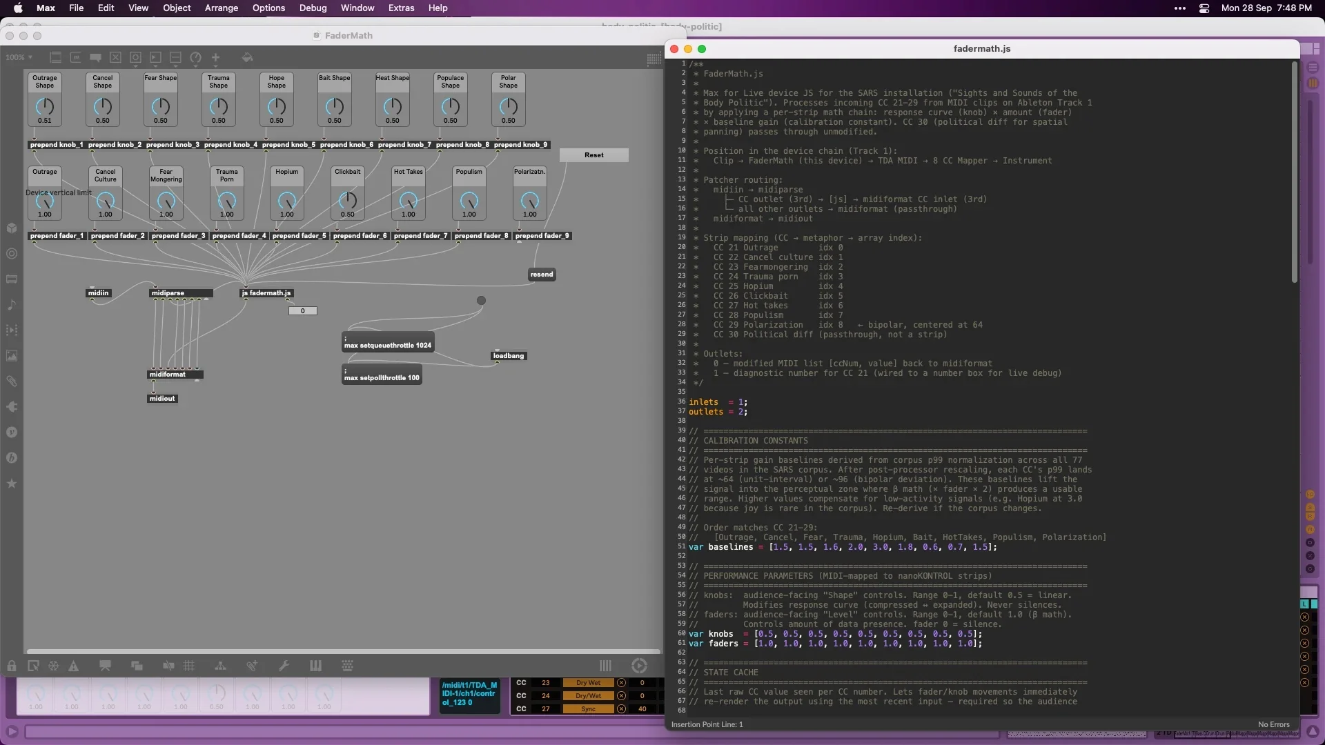Screen dimensions: 1325x745
Task: Open the Arrange menu
Action: pyautogui.click(x=222, y=8)
